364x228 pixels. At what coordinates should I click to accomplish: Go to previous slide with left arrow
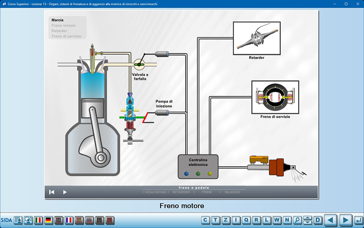point(330,220)
